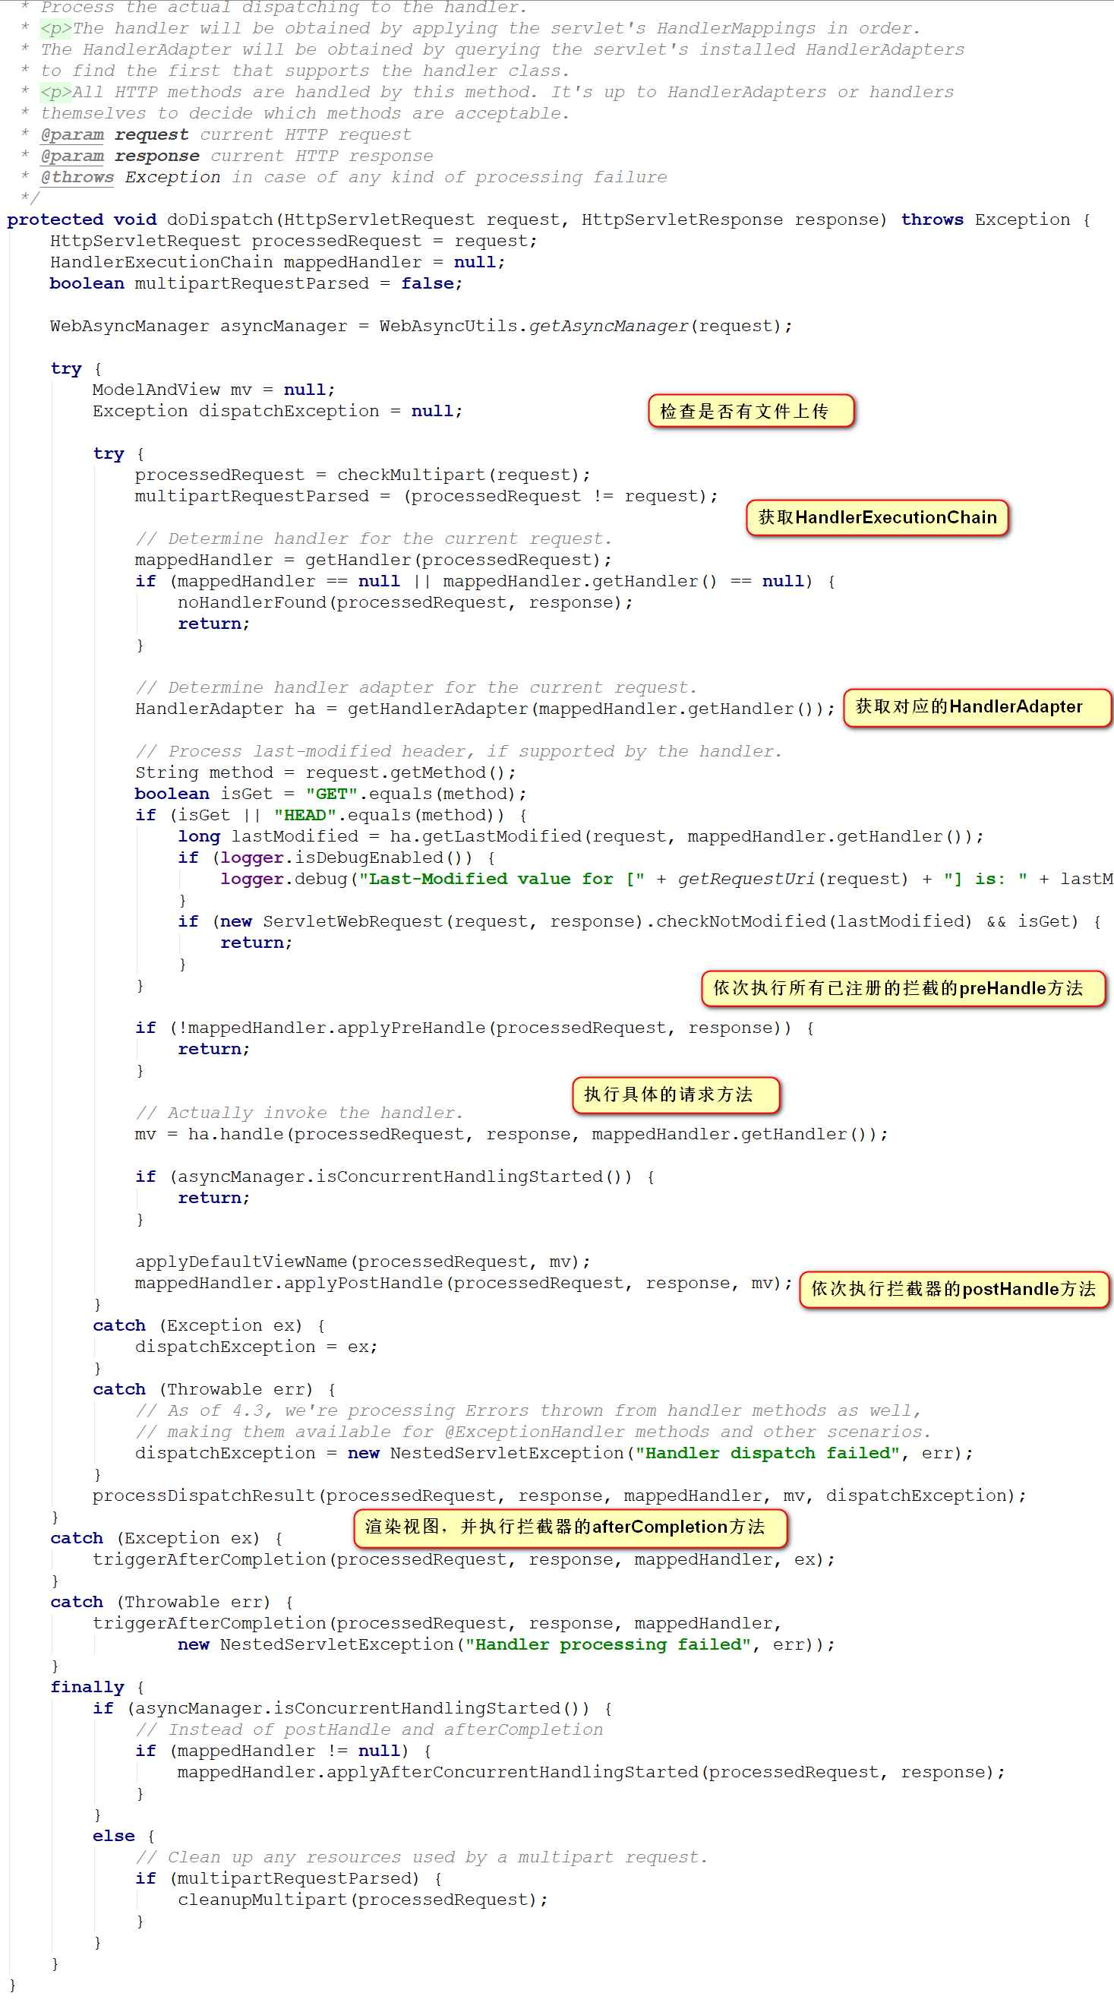Click the 'HandlerExecutionChain mappedHandler = null;' declaration
This screenshot has height=2012, width=1114.
277,261
